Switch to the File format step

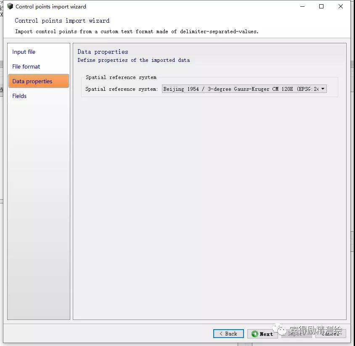coord(26,66)
